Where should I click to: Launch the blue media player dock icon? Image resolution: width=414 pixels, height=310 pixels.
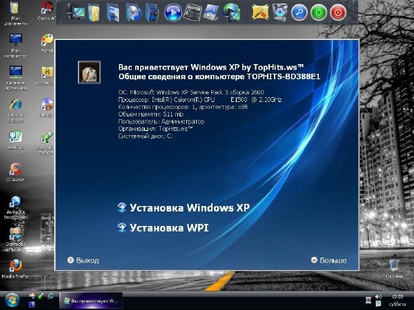pyautogui.click(x=173, y=12)
